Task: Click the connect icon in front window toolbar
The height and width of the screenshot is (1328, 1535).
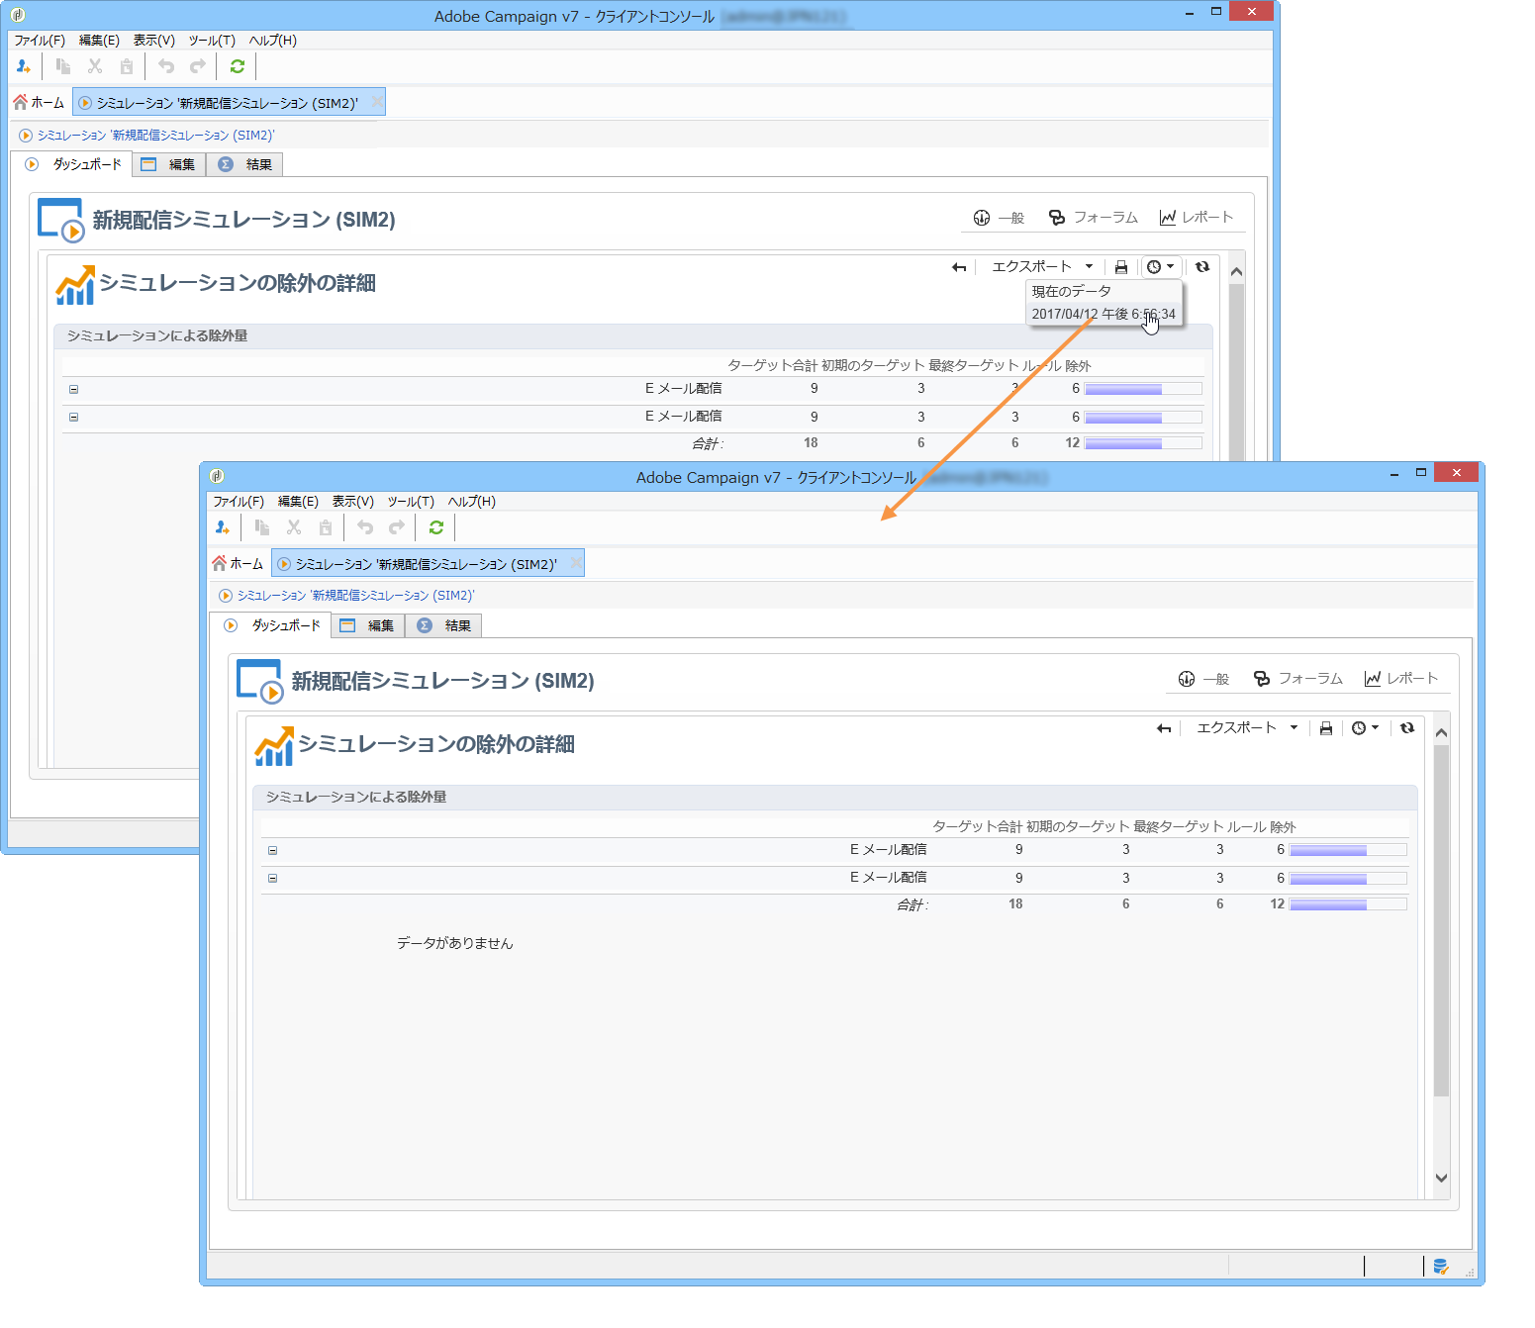Action: tap(223, 527)
